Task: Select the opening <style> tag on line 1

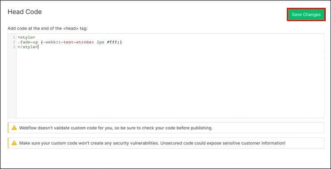Action: pyautogui.click(x=26, y=37)
